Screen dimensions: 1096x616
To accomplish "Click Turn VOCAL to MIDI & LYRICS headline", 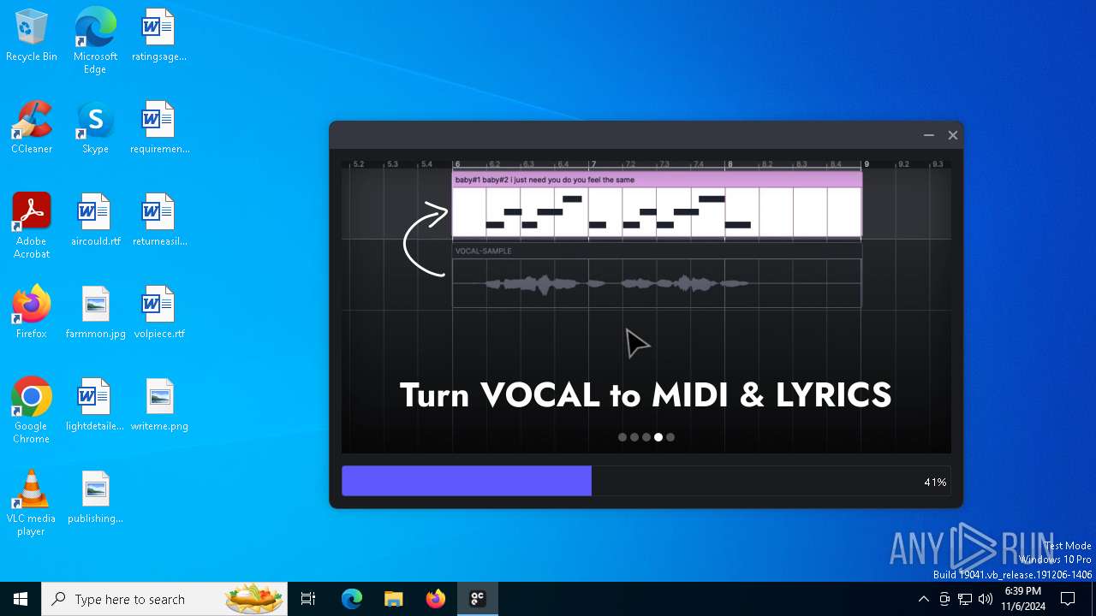I will pyautogui.click(x=646, y=395).
